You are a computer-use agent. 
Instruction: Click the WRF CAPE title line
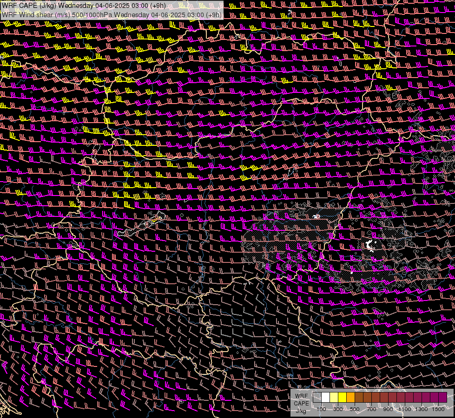pyautogui.click(x=84, y=6)
